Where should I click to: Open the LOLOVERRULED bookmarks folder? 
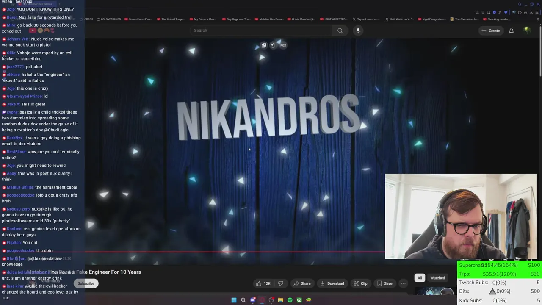point(108,19)
